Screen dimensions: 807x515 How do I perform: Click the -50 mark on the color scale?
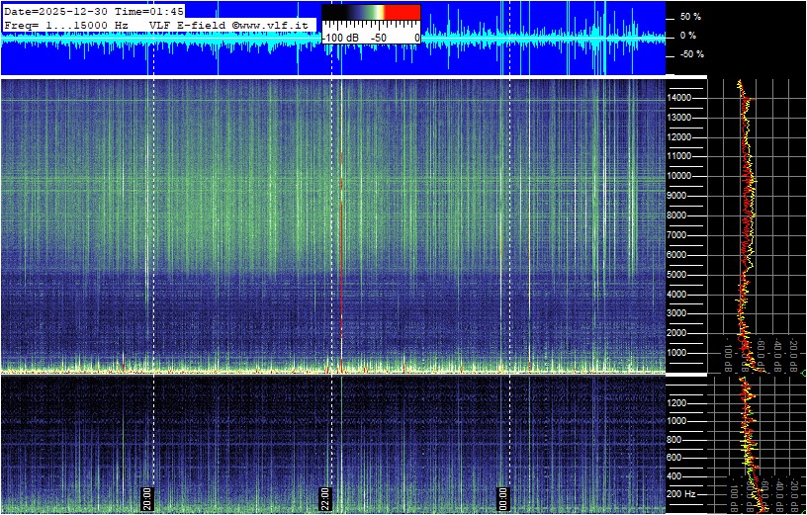pyautogui.click(x=378, y=38)
